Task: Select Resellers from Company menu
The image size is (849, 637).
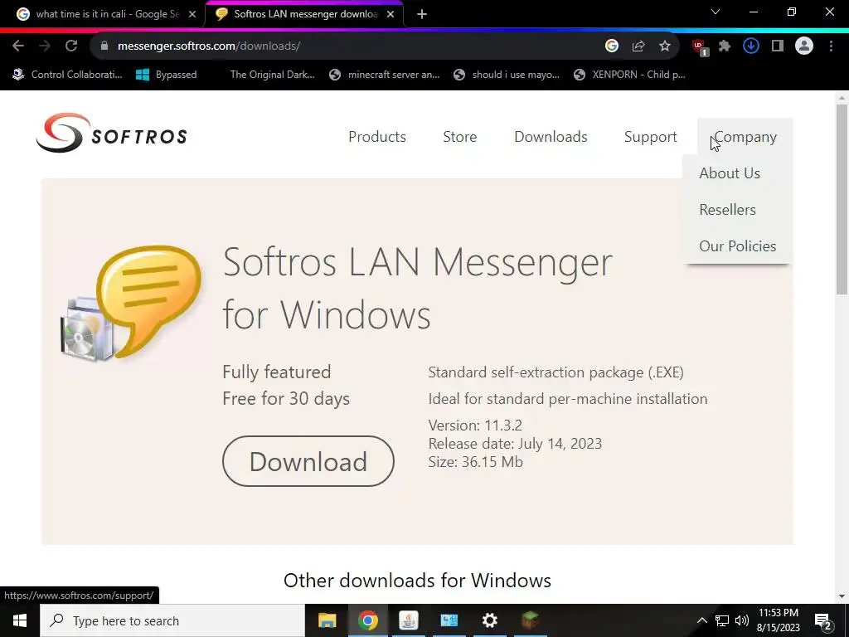Action: (727, 210)
